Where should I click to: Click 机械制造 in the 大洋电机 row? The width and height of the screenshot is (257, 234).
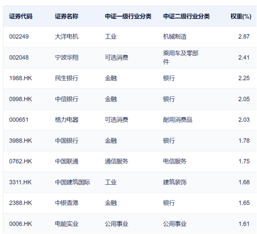175,37
